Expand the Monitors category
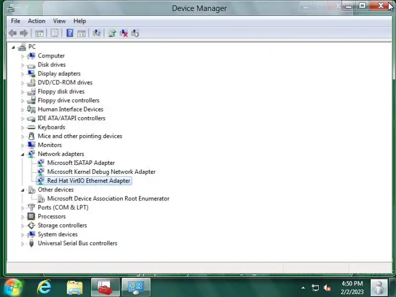This screenshot has height=297, width=396. [x=22, y=146]
